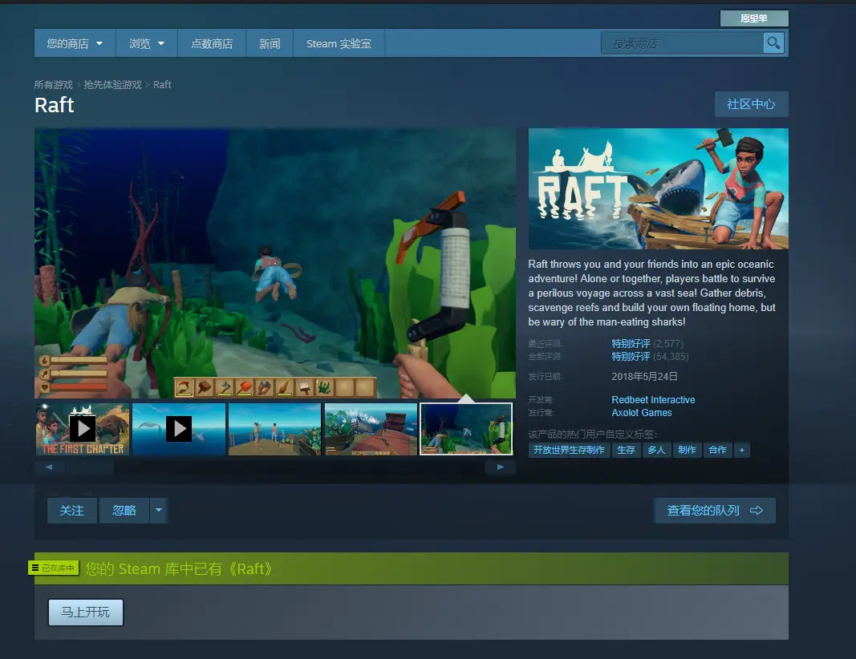Viewport: 856px width, 659px height.
Task: Open the 新闻 tab
Action: click(270, 43)
